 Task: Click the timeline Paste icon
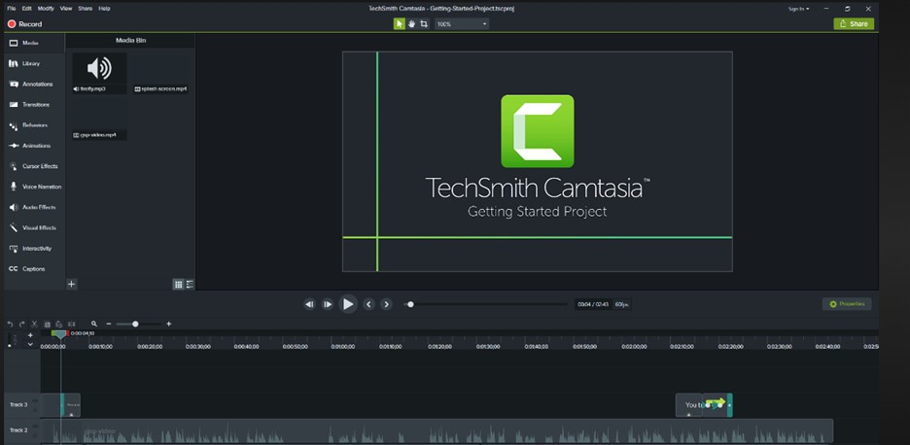click(59, 325)
